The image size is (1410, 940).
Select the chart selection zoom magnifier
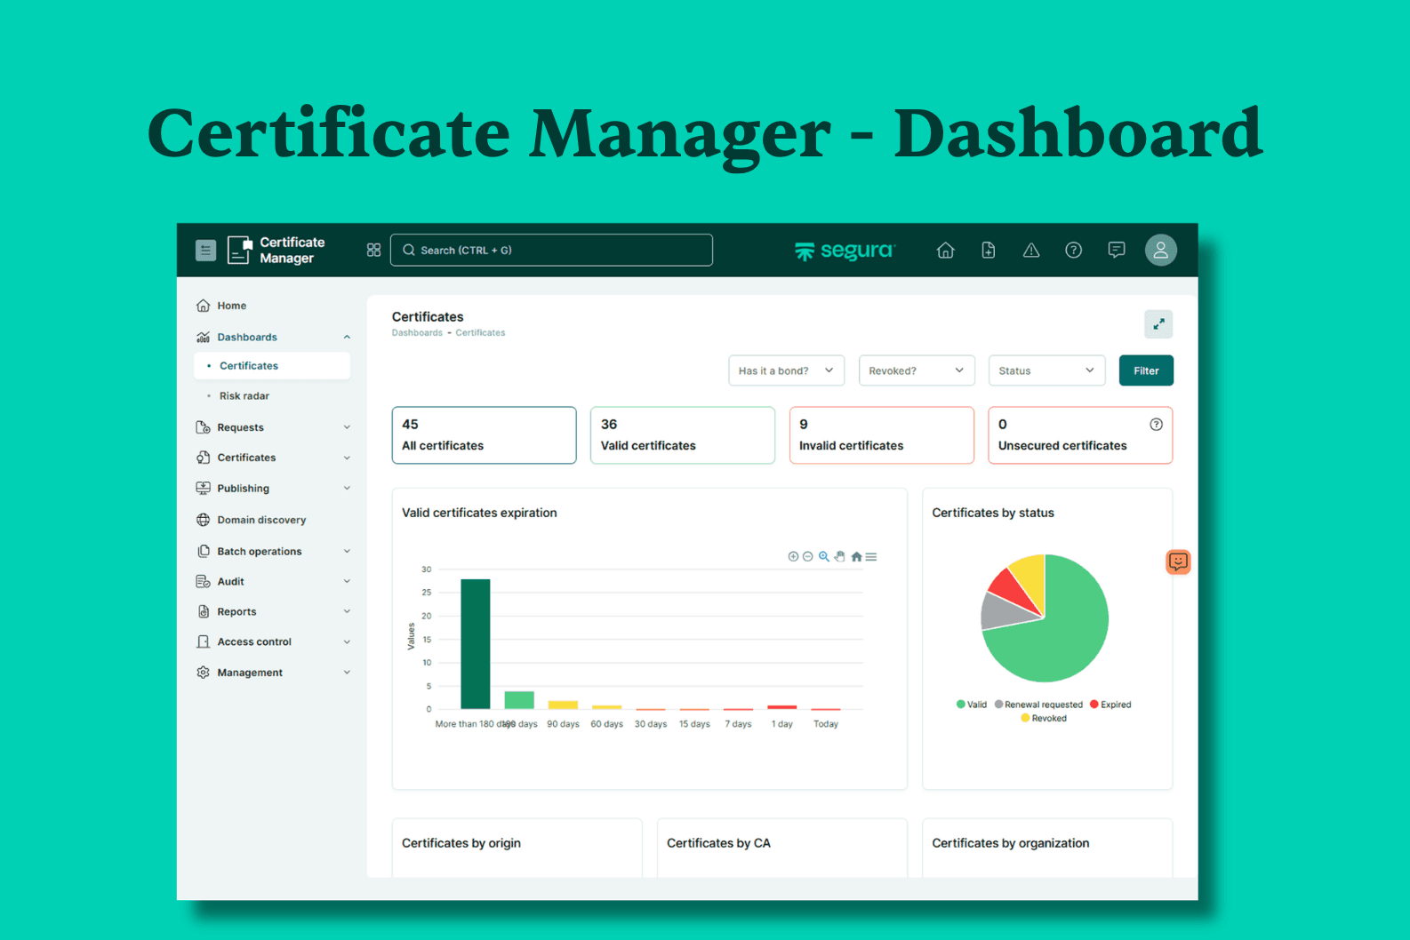824,557
